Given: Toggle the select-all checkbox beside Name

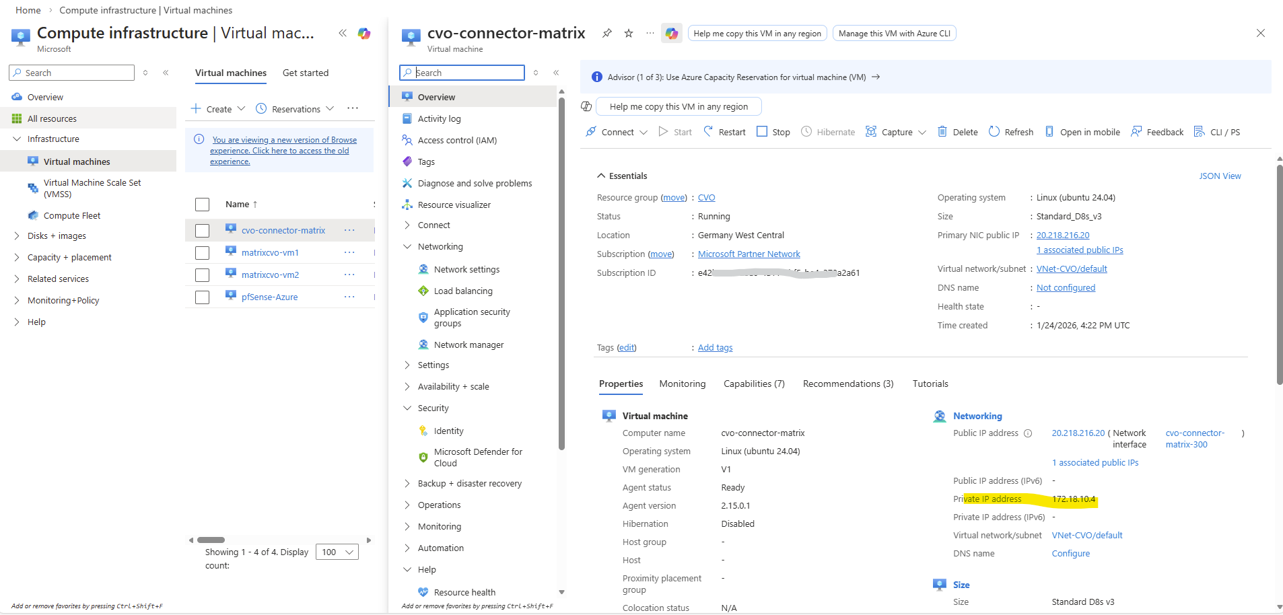Looking at the screenshot, I should click(202, 205).
